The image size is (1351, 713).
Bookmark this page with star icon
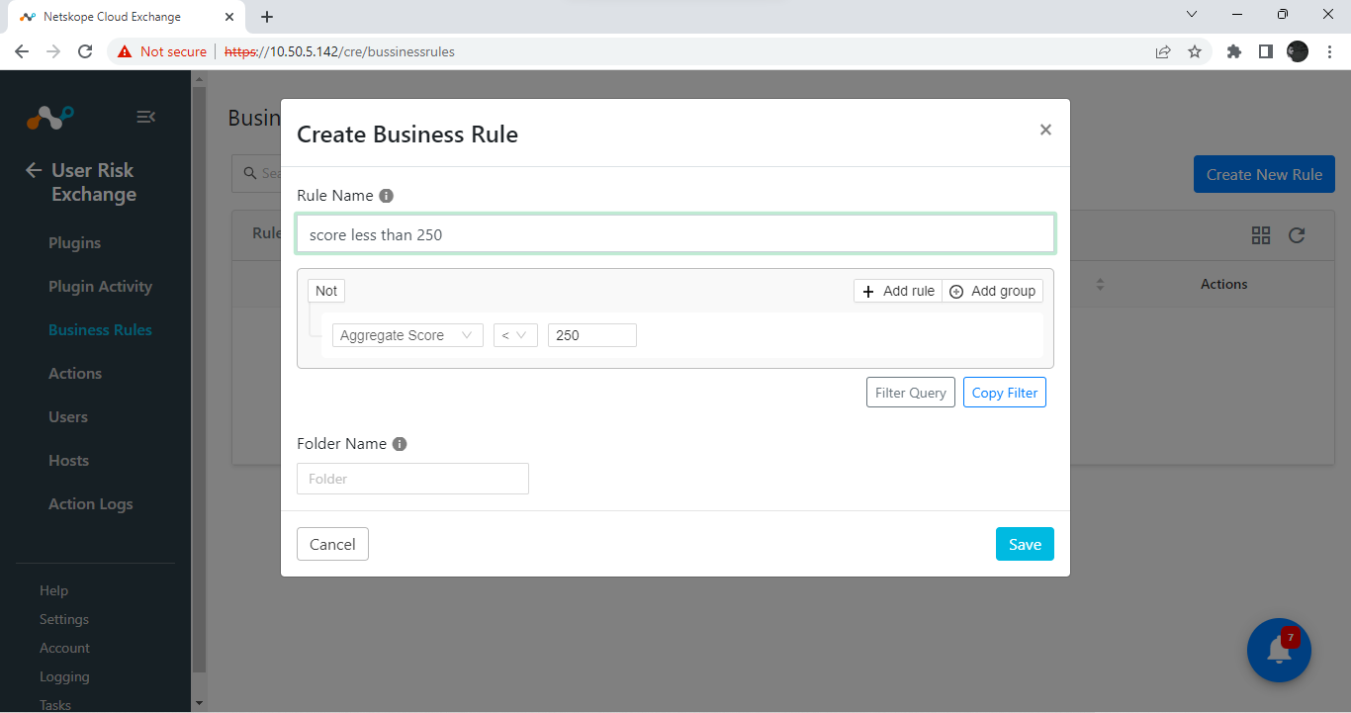pos(1195,51)
